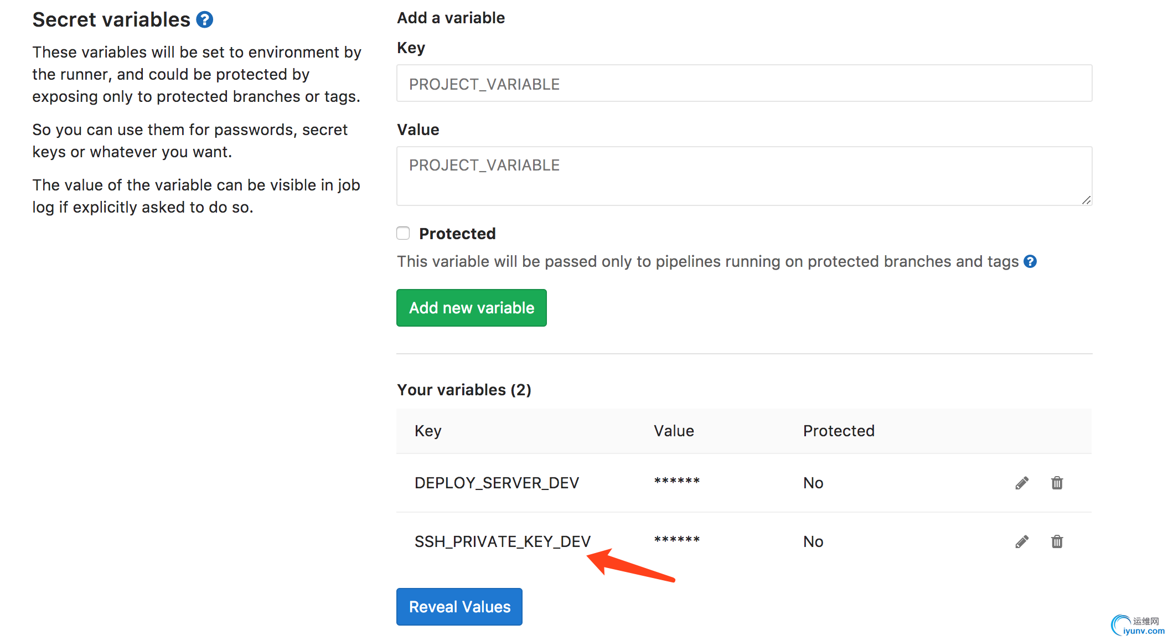The image size is (1168, 640).
Task: Click help icon after protected branches text
Action: pos(1030,261)
